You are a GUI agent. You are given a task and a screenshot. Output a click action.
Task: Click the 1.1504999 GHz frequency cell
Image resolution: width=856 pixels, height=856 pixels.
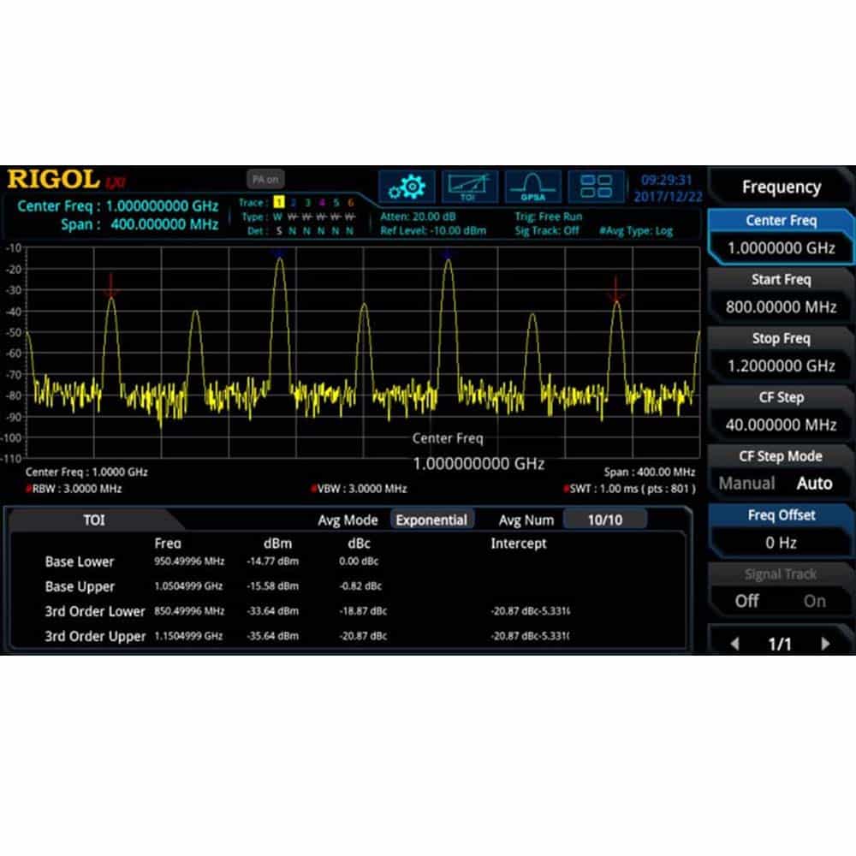(x=188, y=636)
